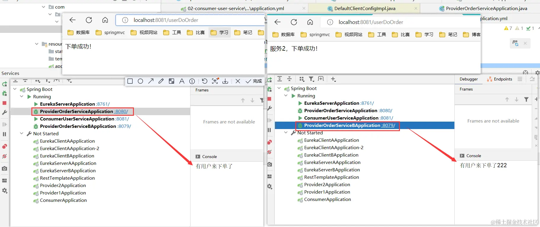Collapse the resources folder in project tree
Image resolution: width=540 pixels, height=227 pixels.
(37, 44)
